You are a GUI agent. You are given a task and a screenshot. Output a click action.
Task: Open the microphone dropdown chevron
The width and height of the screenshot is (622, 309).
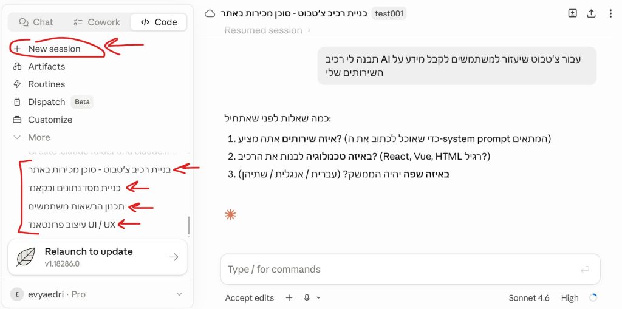[318, 298]
